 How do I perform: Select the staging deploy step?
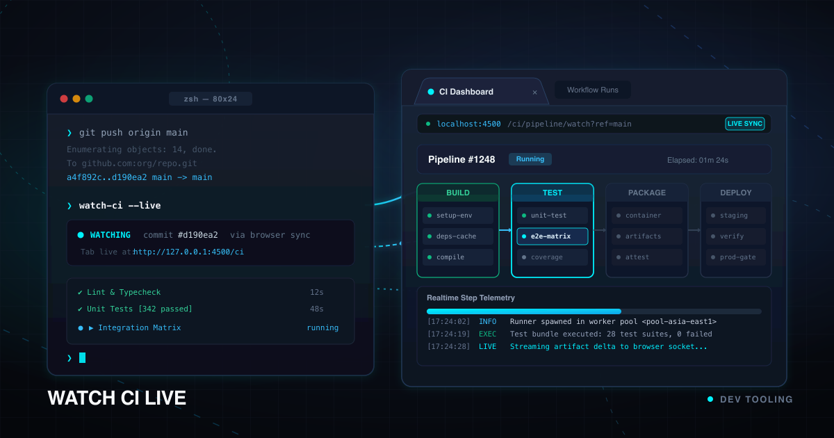click(x=736, y=216)
